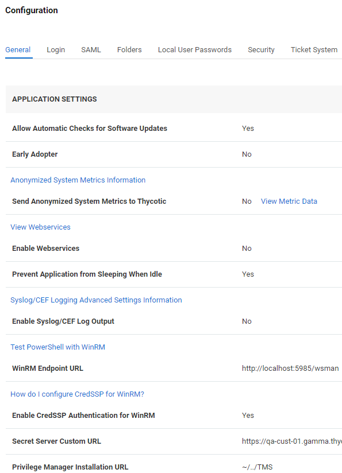
Task: Click Yes value for CredSSP Authentication
Action: coord(248,416)
